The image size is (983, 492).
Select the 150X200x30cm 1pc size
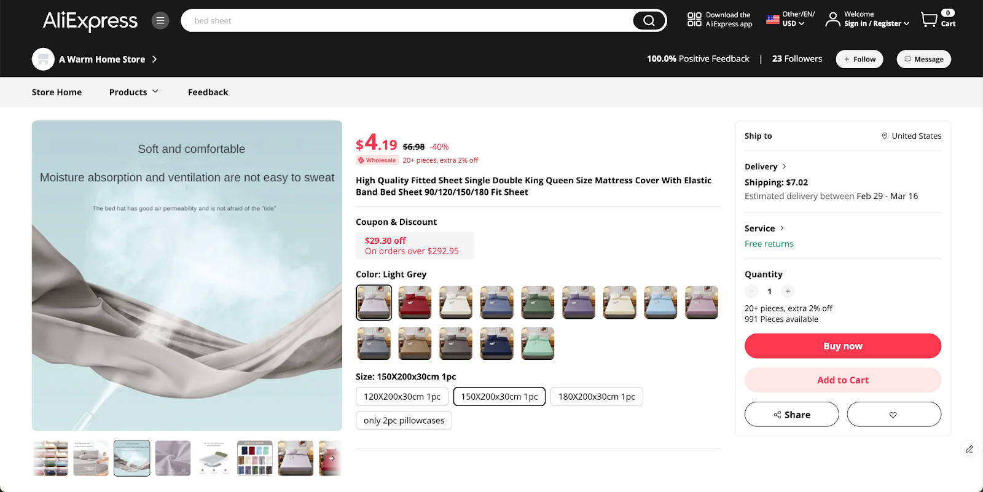coord(499,397)
